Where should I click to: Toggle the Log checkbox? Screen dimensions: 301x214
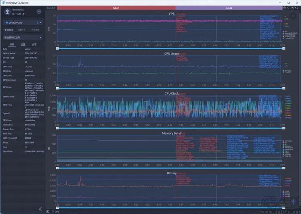pyautogui.click(x=53, y=211)
